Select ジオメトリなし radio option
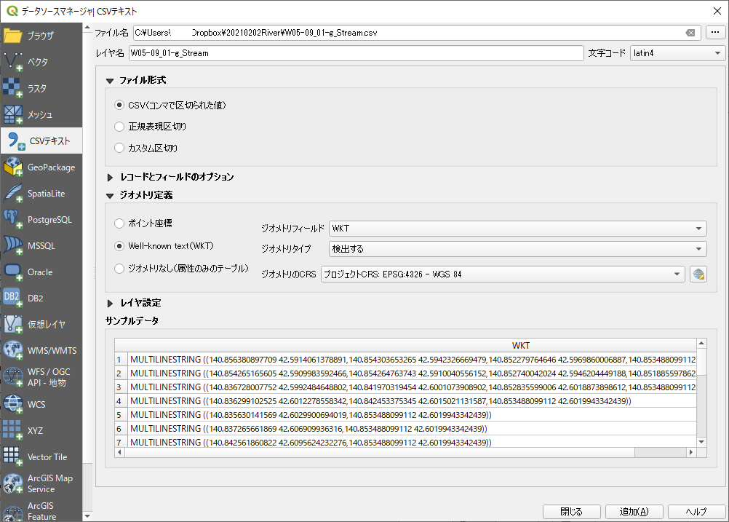The height and width of the screenshot is (522, 729). coord(120,269)
